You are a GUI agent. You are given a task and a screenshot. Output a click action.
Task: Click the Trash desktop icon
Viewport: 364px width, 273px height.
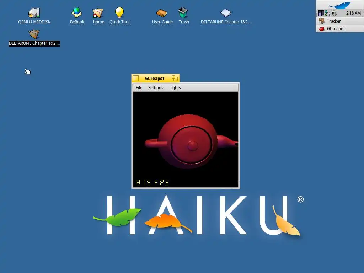(x=183, y=12)
